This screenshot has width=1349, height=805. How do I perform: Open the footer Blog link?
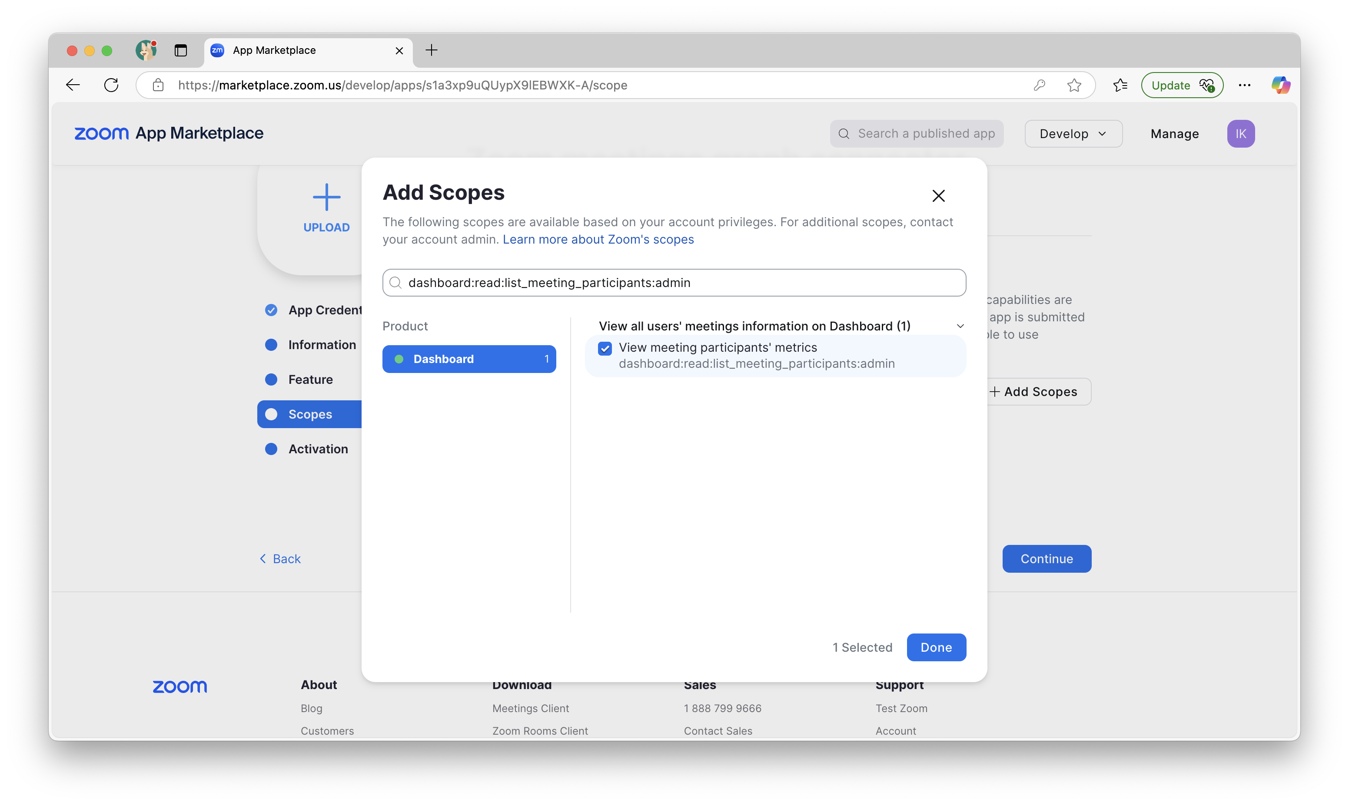[311, 708]
